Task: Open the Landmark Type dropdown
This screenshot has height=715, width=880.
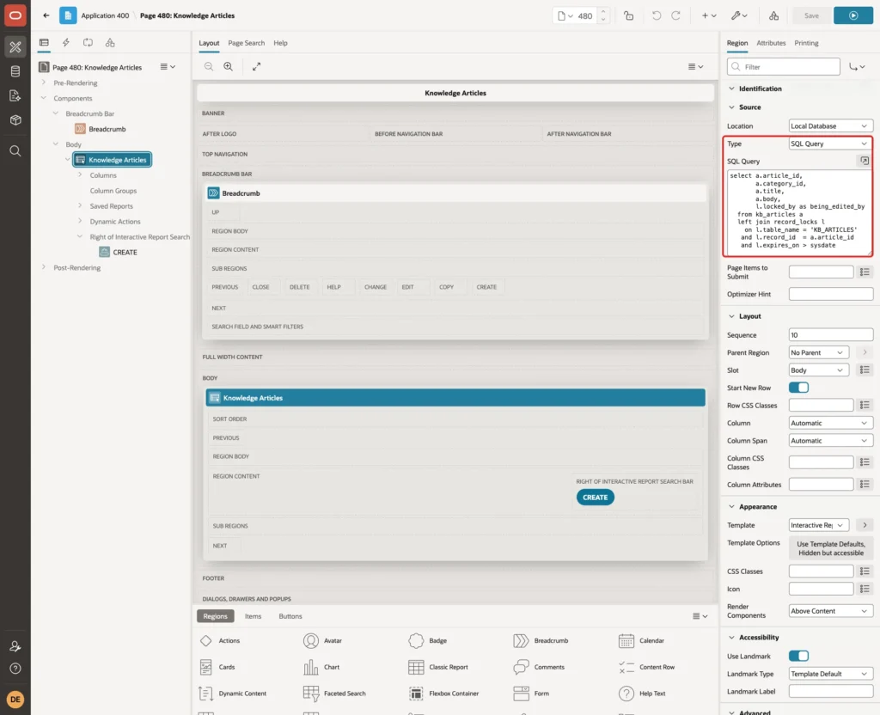Action: tap(830, 674)
